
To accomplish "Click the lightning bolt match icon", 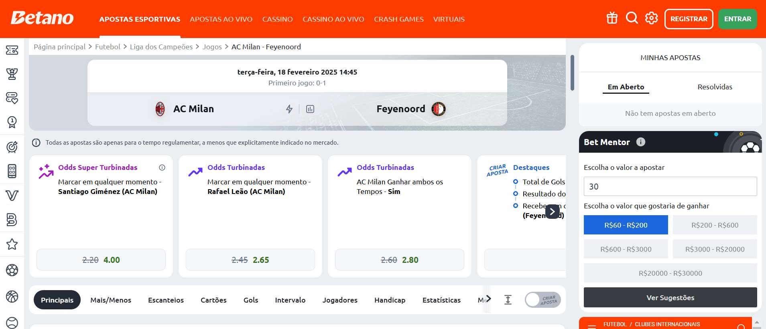I will [x=289, y=109].
